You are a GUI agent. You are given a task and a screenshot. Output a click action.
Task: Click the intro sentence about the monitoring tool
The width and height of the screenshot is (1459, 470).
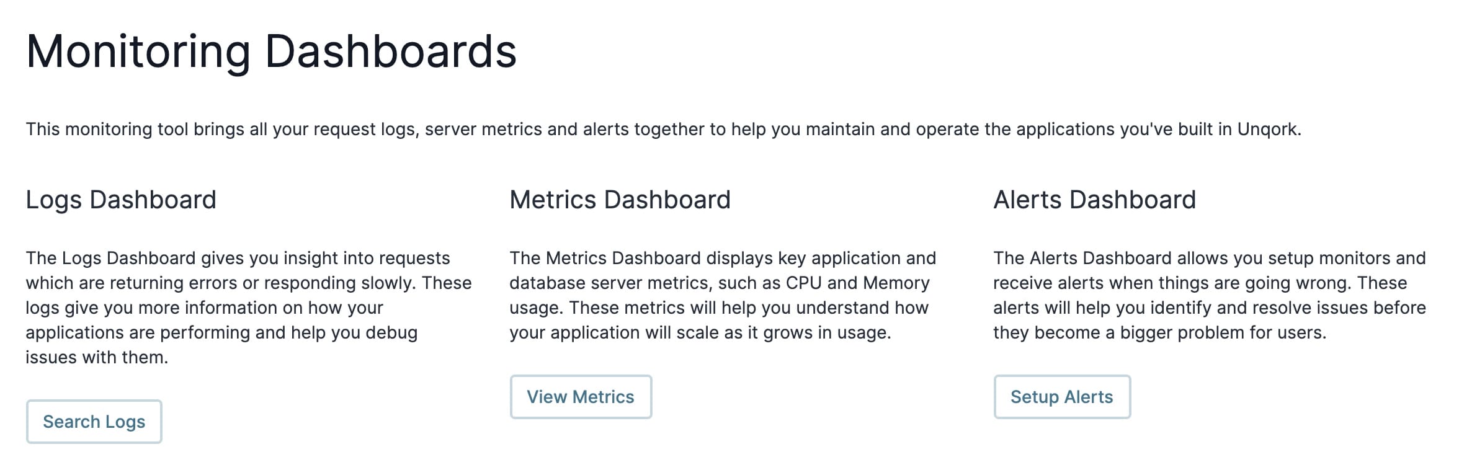point(664,129)
